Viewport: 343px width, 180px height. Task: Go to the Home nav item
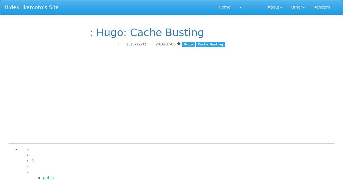[x=224, y=7]
